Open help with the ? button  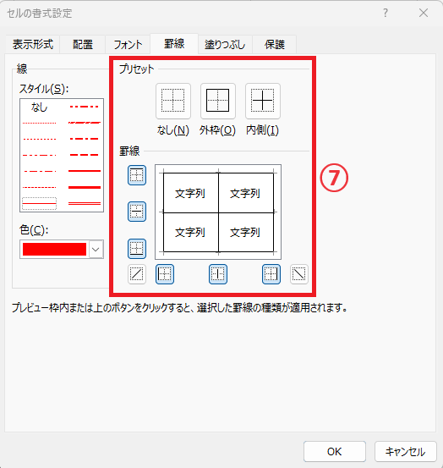(386, 14)
